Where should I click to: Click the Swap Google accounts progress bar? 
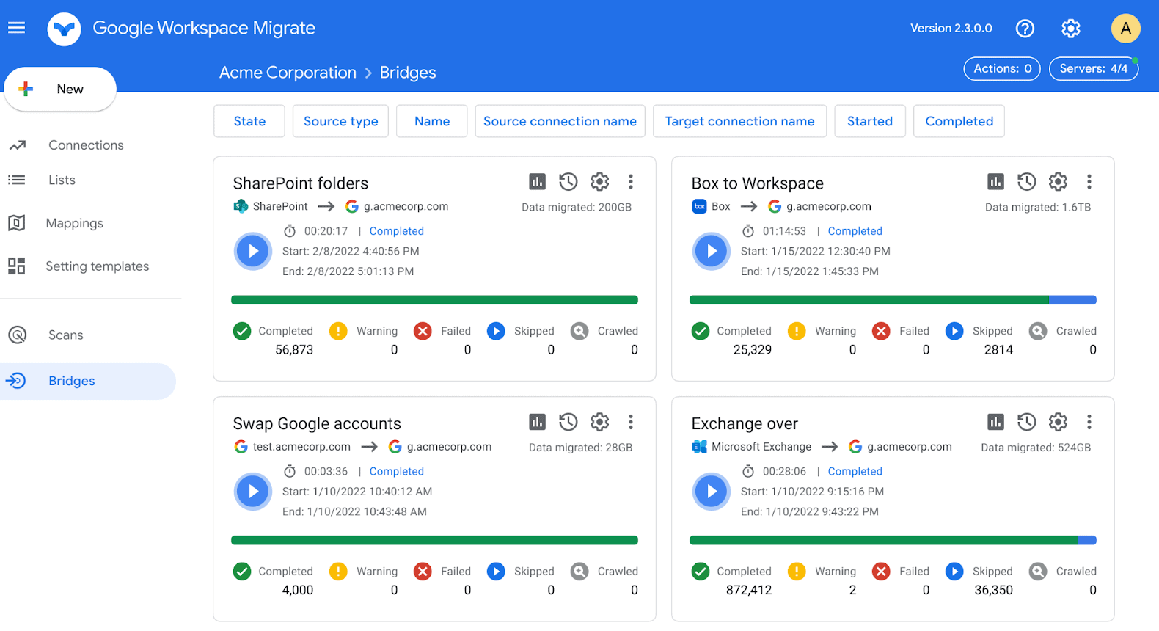(434, 541)
